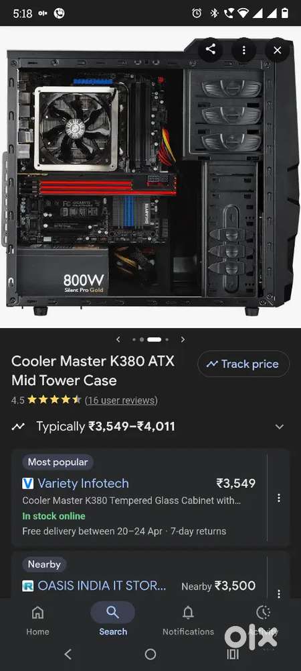This screenshot has width=301, height=671.
Task: Click the cabinet product photo
Action: 150,176
